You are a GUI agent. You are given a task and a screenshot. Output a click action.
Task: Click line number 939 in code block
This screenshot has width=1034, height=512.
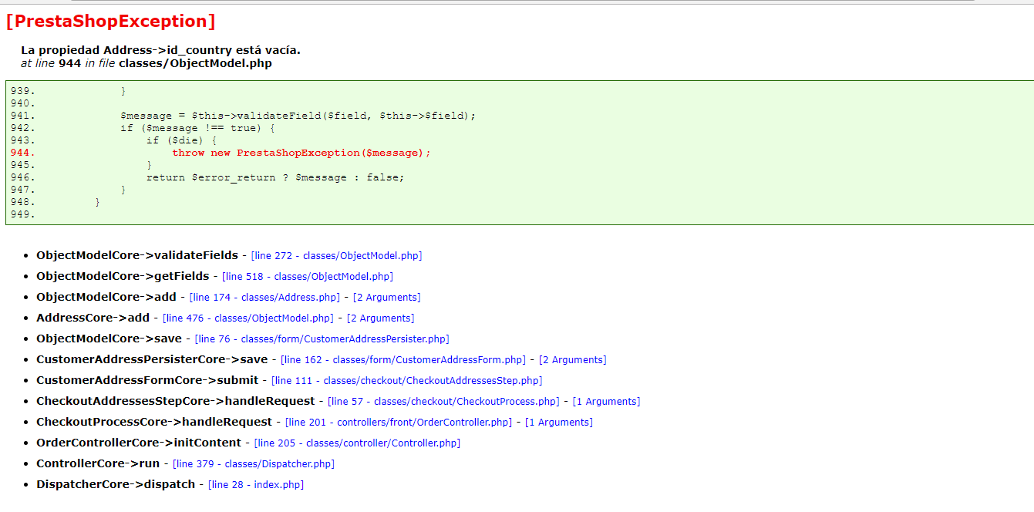tap(23, 91)
